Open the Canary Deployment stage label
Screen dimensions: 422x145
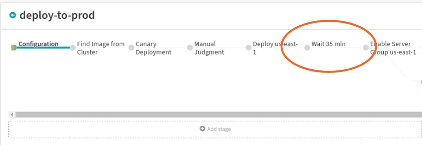154,48
